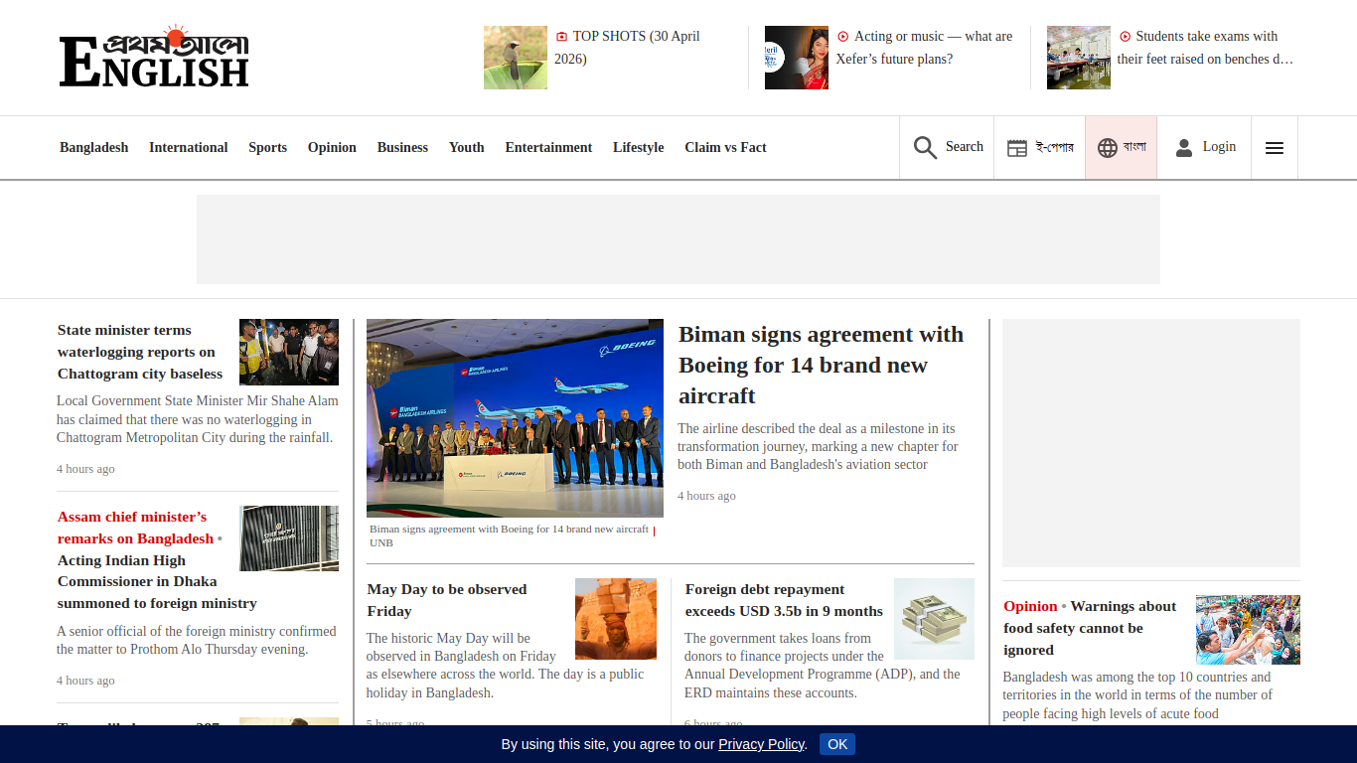
Task: Click summary 'The government takes loans from donors'
Action: [823, 666]
